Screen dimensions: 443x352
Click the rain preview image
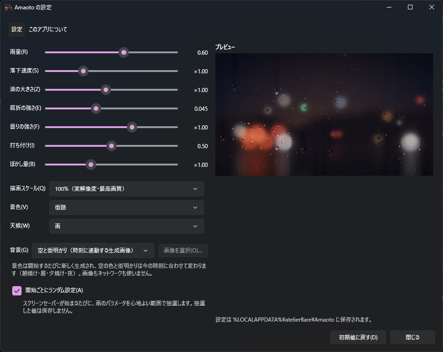(x=324, y=115)
